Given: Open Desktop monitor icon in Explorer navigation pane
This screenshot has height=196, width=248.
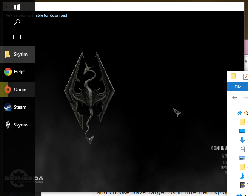Looking at the screenshot, I should click(x=242, y=131).
